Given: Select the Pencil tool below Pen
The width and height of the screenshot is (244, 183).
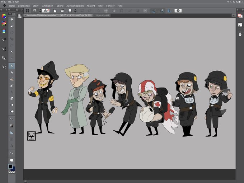Looking at the screenshot, I should (x=12, y=72).
